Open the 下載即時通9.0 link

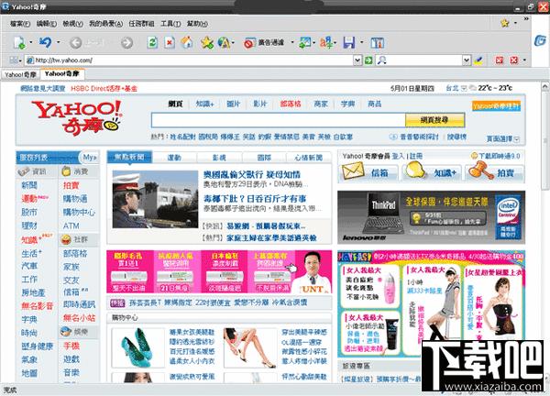[500, 156]
